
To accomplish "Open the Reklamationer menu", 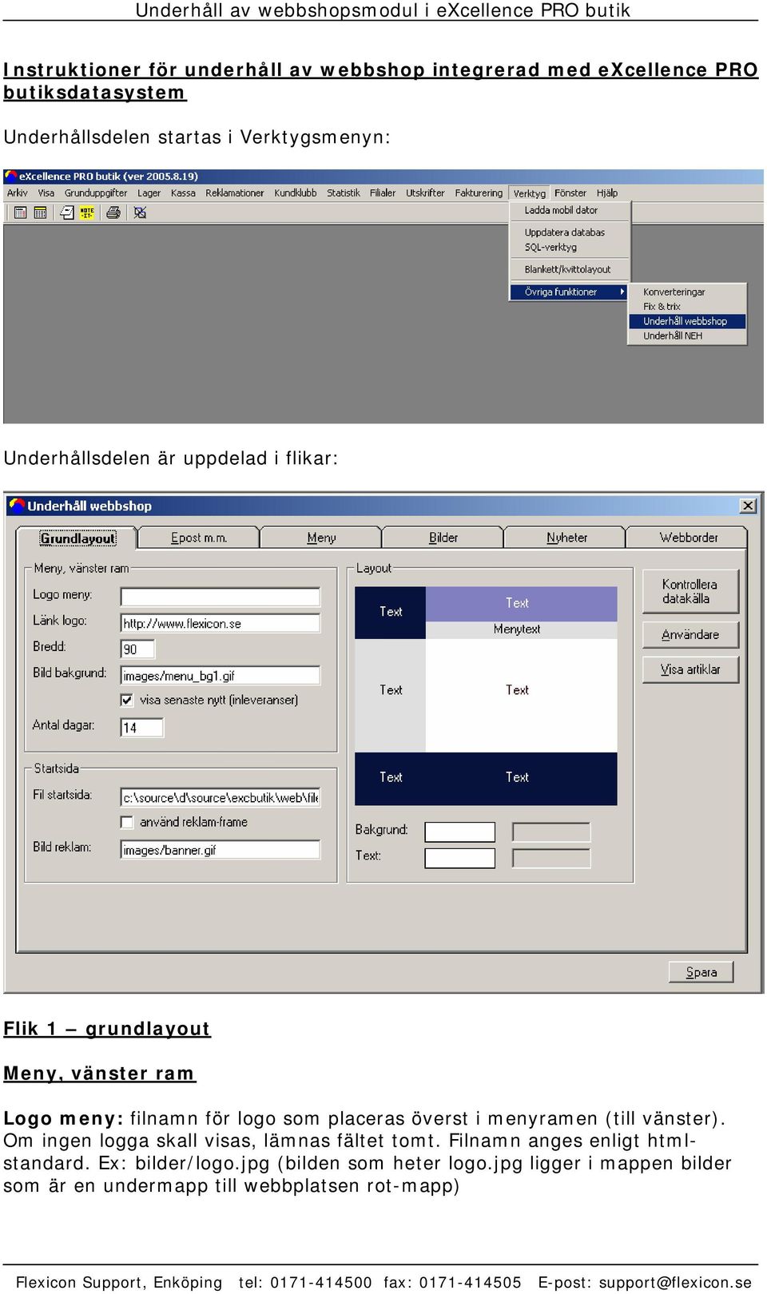I will (235, 193).
